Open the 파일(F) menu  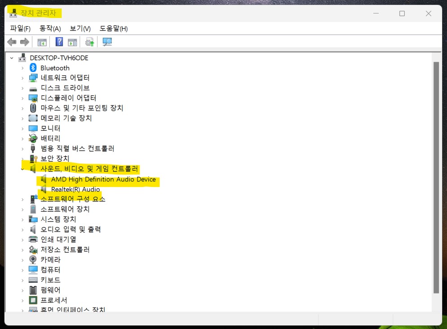pos(19,28)
